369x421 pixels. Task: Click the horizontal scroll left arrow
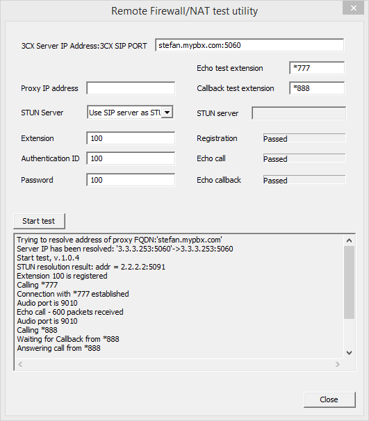point(20,364)
